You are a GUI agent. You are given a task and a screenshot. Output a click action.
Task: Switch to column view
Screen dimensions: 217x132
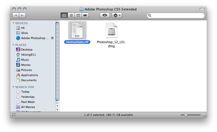pyautogui.click(x=78, y=15)
